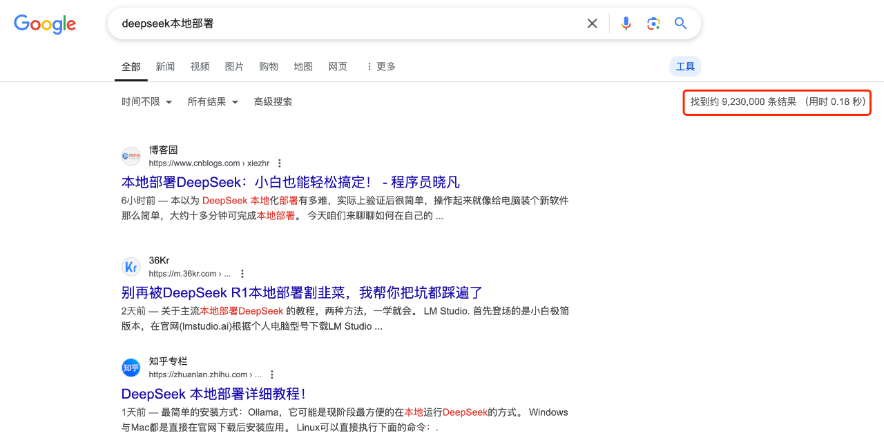884x440 pixels.
Task: Select the 视频 results tab
Action: [x=200, y=66]
